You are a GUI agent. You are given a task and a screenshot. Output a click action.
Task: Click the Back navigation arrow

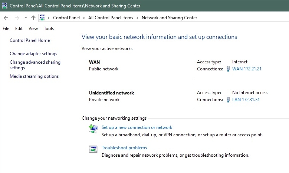click(6, 18)
